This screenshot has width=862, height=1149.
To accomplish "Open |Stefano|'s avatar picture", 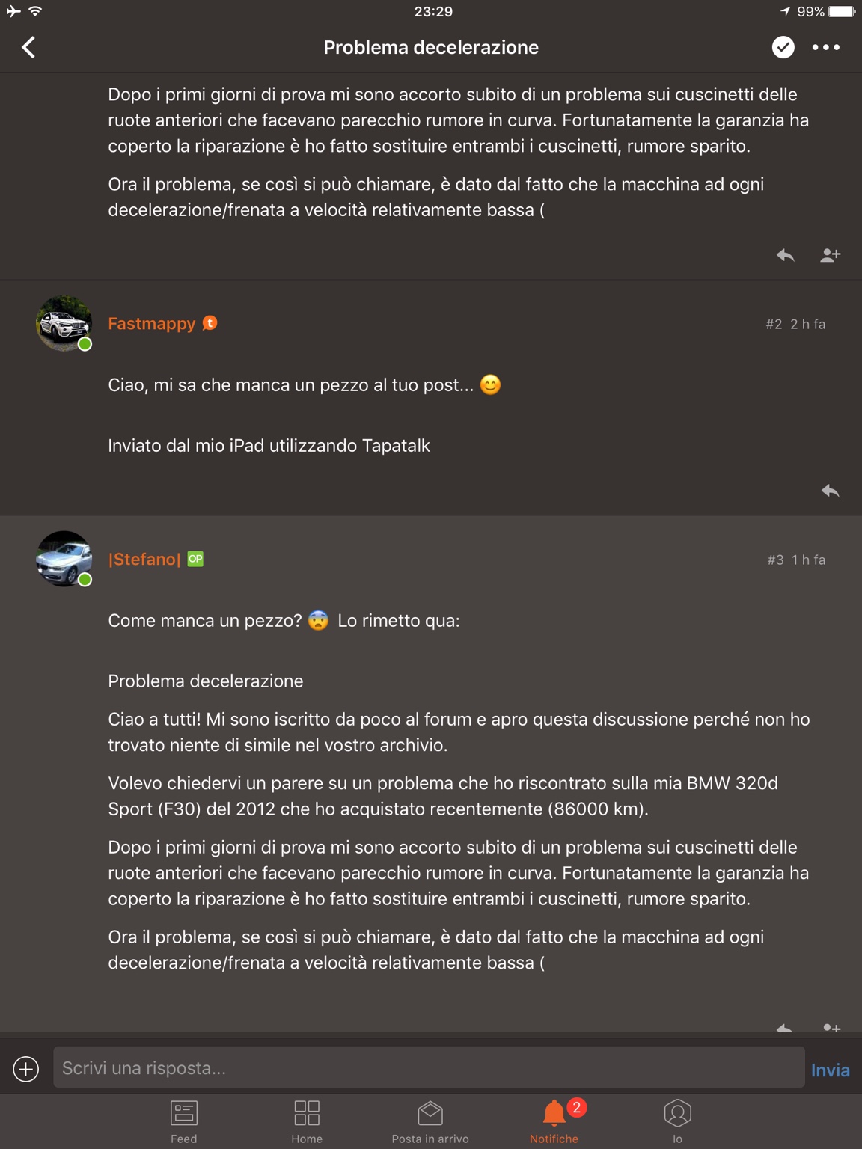I will click(64, 559).
